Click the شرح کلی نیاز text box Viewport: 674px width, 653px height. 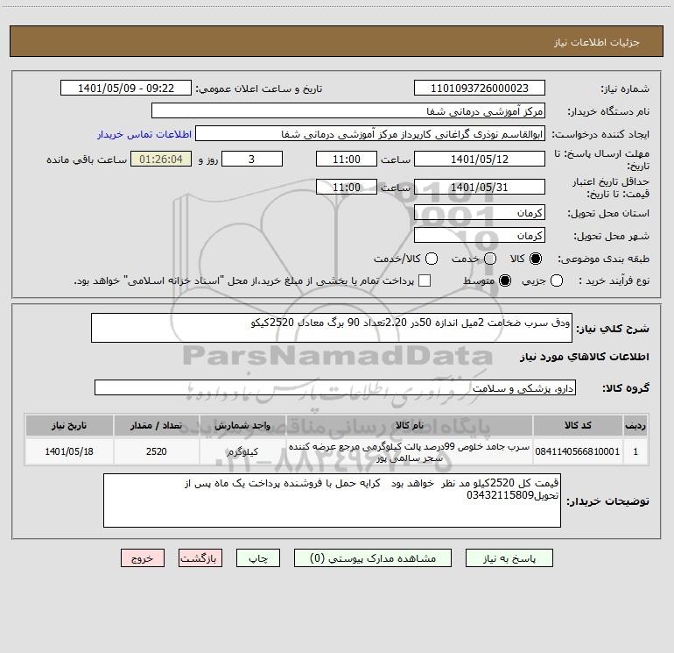[x=332, y=328]
